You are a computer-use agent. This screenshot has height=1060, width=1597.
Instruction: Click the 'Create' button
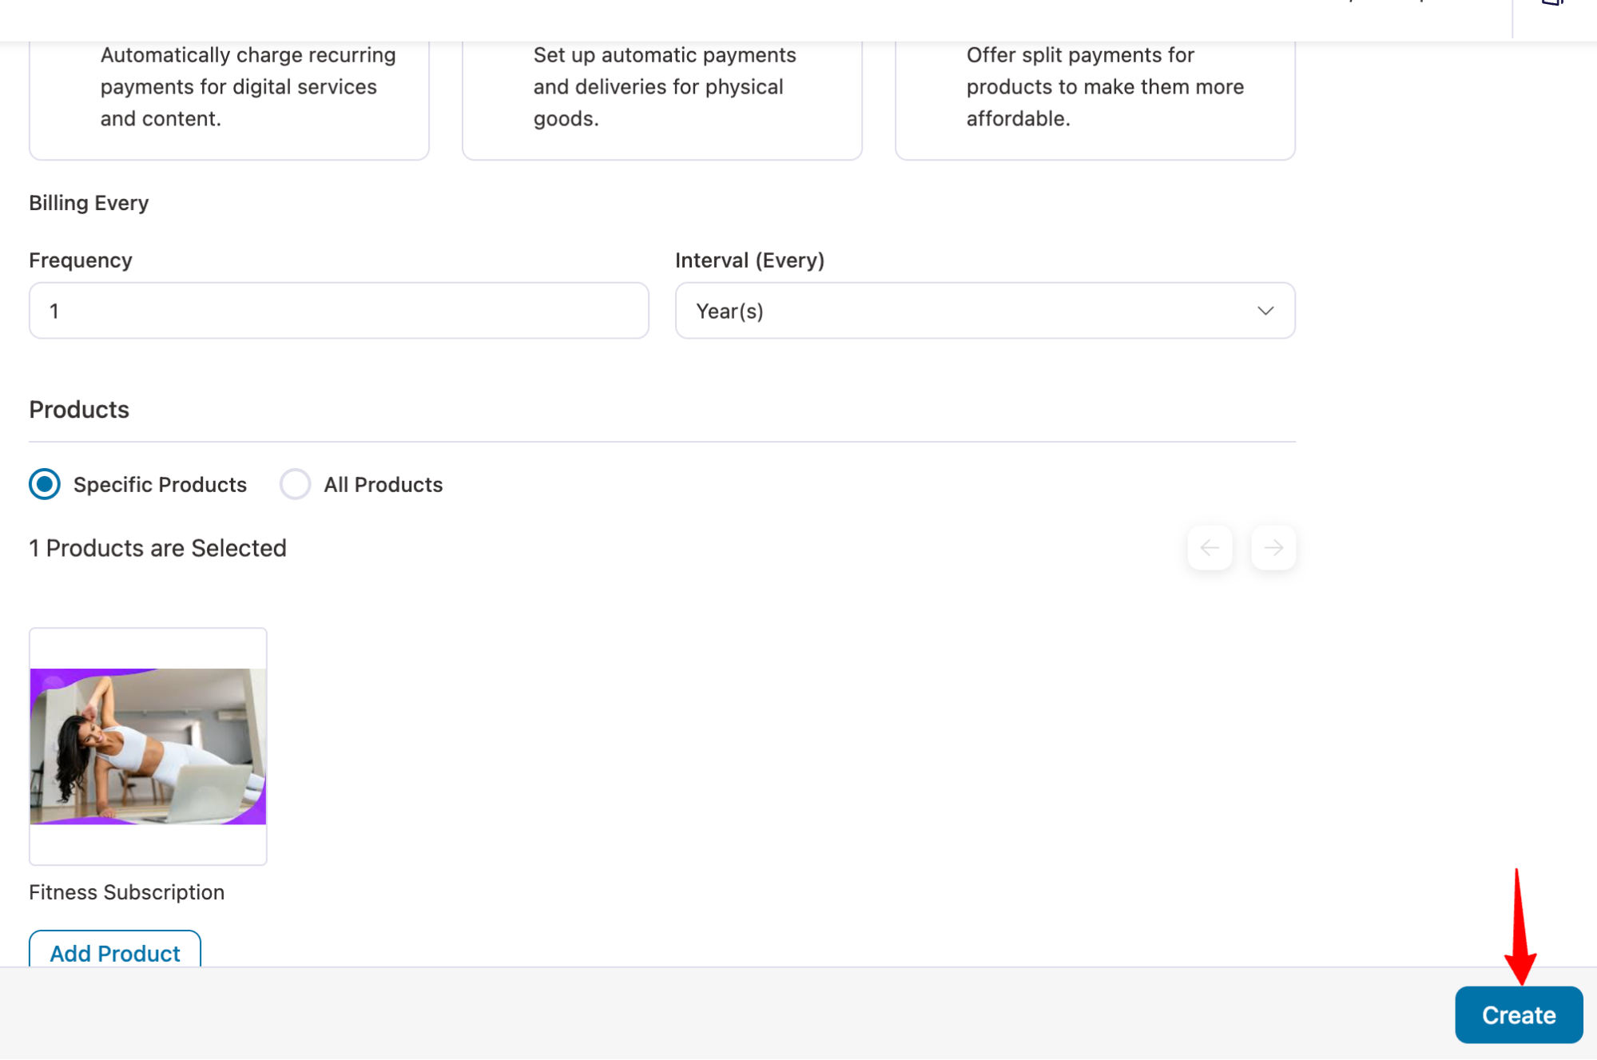click(1518, 1014)
